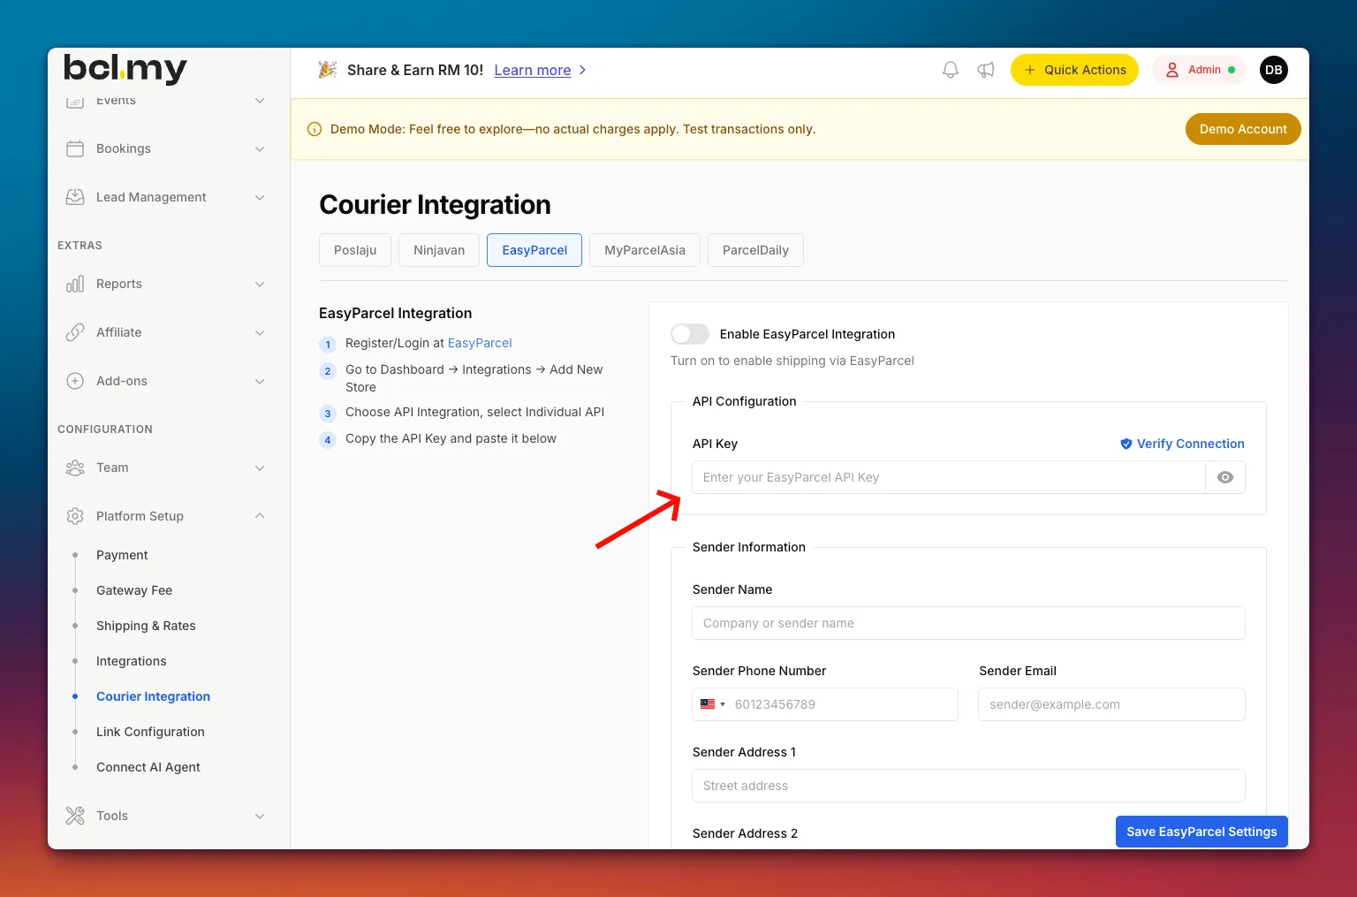Screen dimensions: 1357x897
Task: Click the chevron arrow after Learn more
Action: (582, 70)
